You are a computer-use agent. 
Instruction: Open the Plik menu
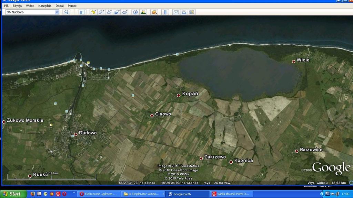pyautogui.click(x=6, y=6)
